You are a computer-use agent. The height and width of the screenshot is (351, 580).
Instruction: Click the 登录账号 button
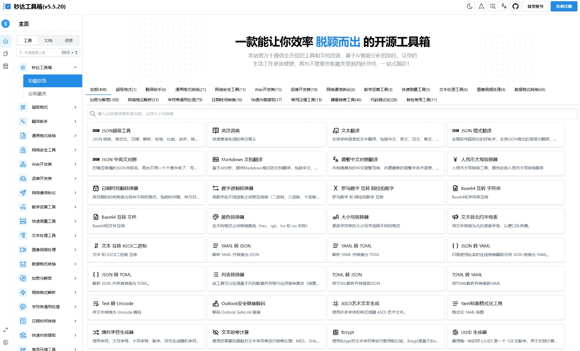tap(535, 6)
